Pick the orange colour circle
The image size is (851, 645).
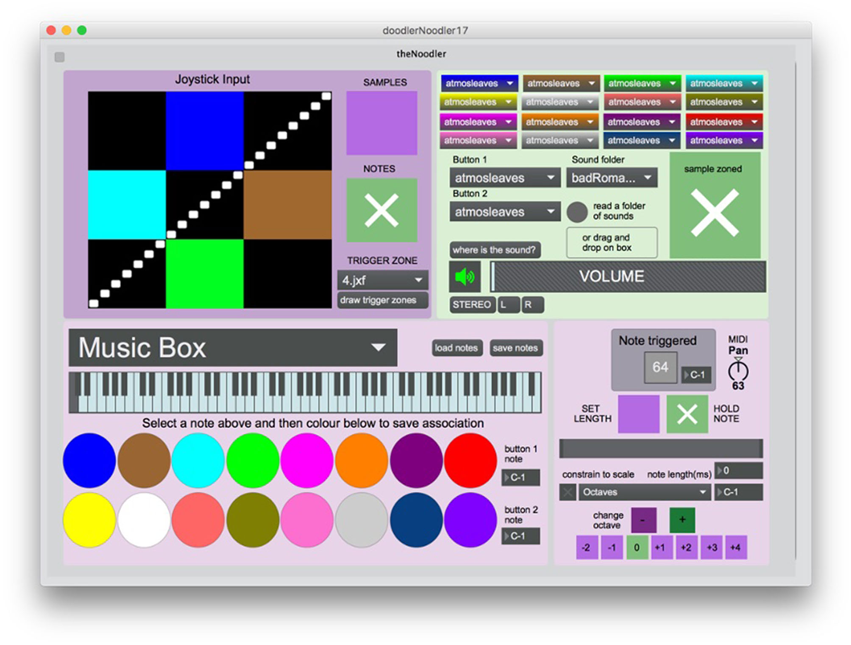(362, 460)
